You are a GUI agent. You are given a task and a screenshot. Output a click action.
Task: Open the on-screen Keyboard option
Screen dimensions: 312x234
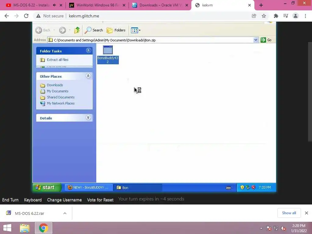coord(33,200)
